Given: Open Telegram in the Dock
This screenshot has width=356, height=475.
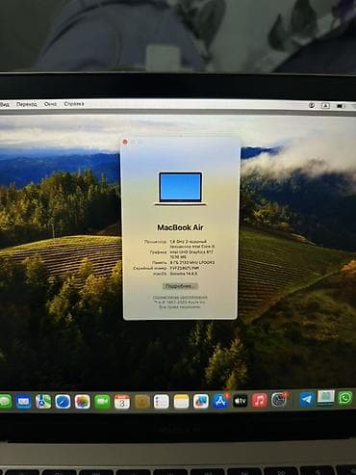Looking at the screenshot, I should [x=307, y=399].
